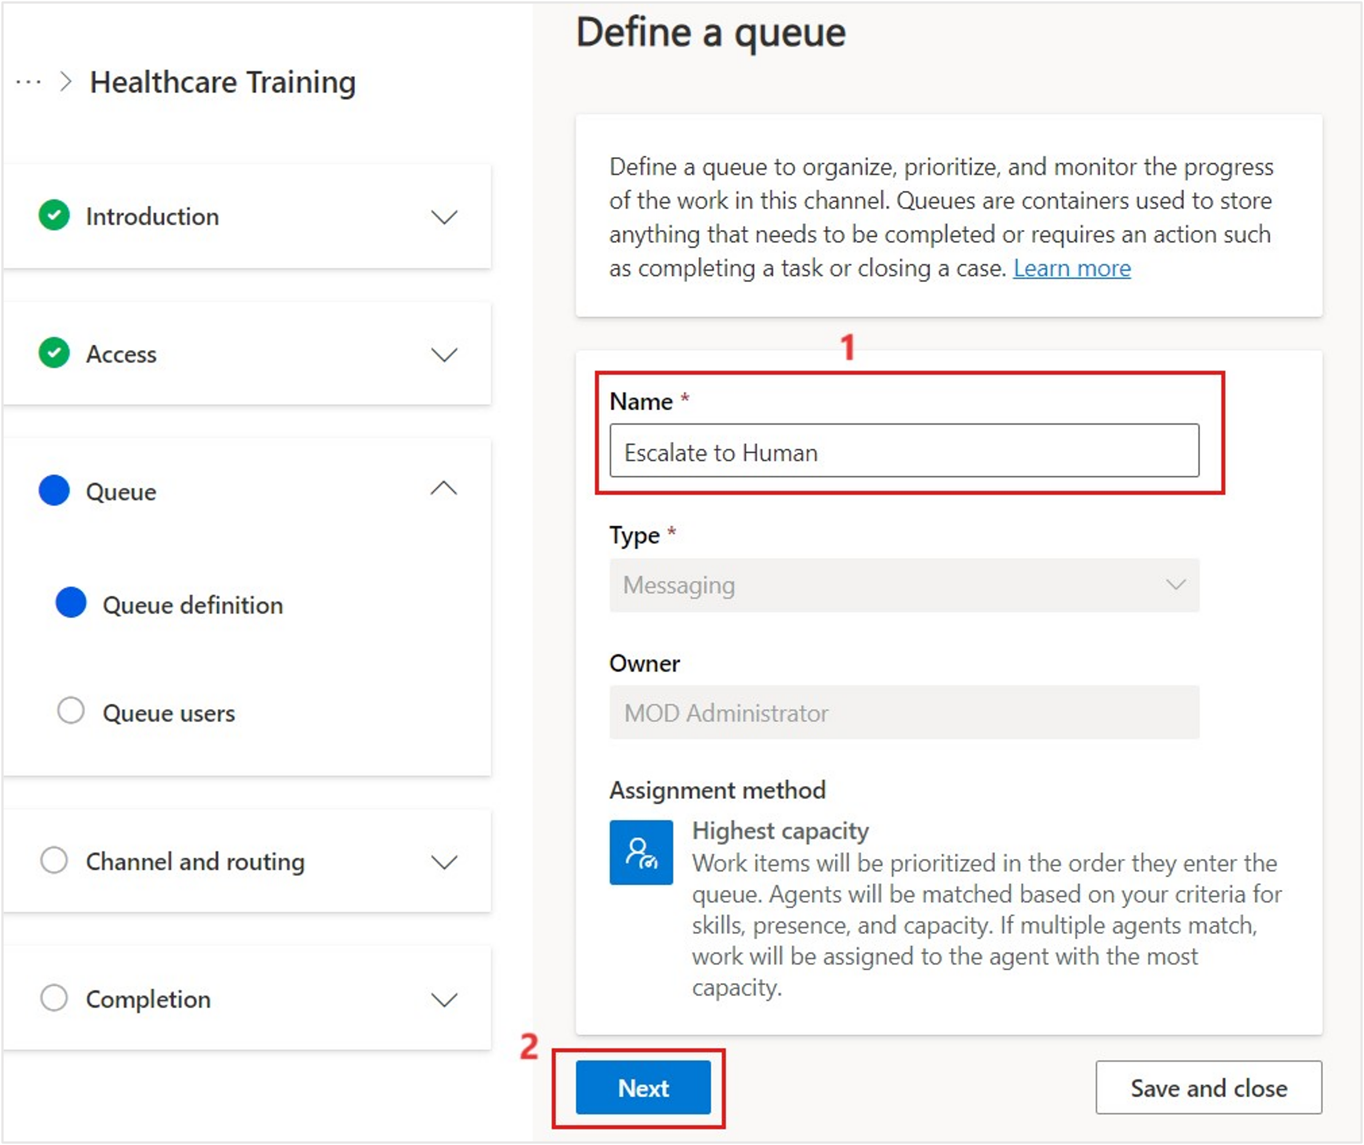Select the Channel and routing step circle
The width and height of the screenshot is (1364, 1145).
(x=54, y=860)
